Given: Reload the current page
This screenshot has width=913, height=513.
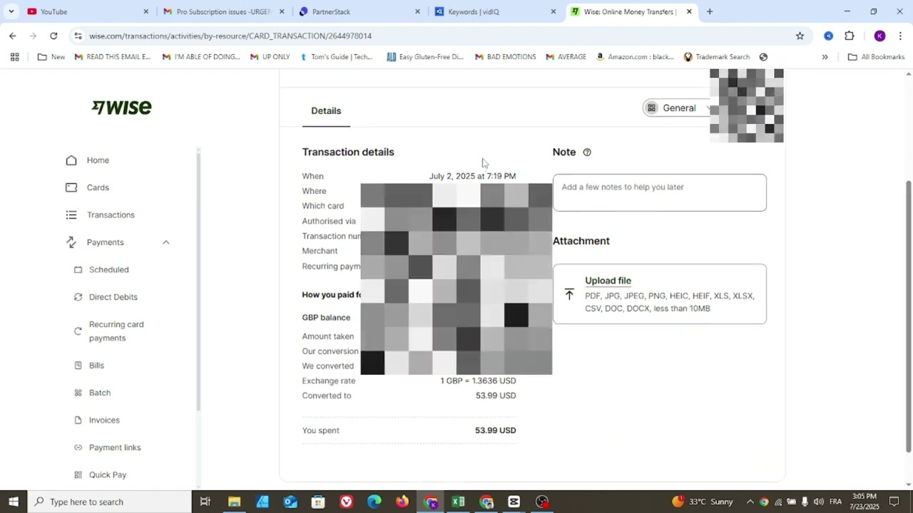Looking at the screenshot, I should (53, 36).
